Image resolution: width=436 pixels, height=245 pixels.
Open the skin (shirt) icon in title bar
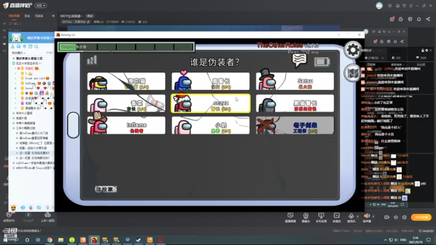(404, 5)
